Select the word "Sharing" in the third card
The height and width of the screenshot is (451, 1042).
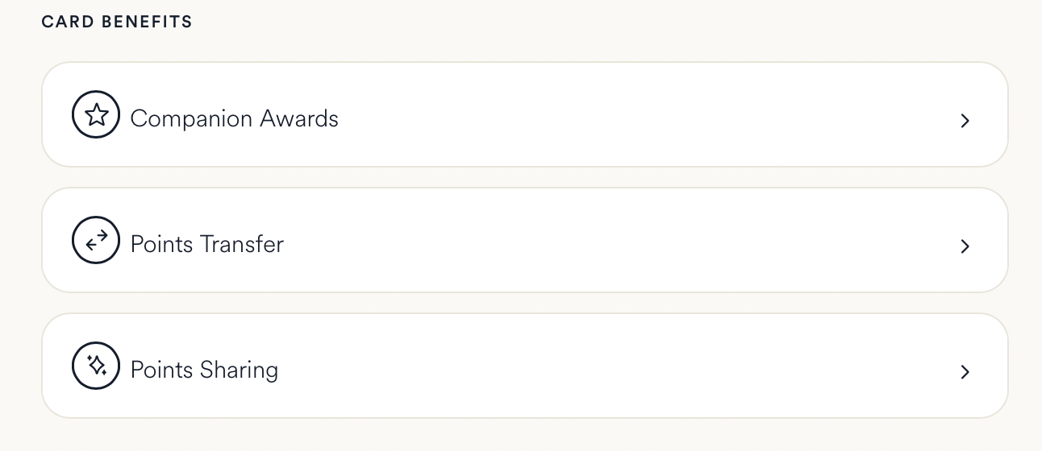(239, 370)
